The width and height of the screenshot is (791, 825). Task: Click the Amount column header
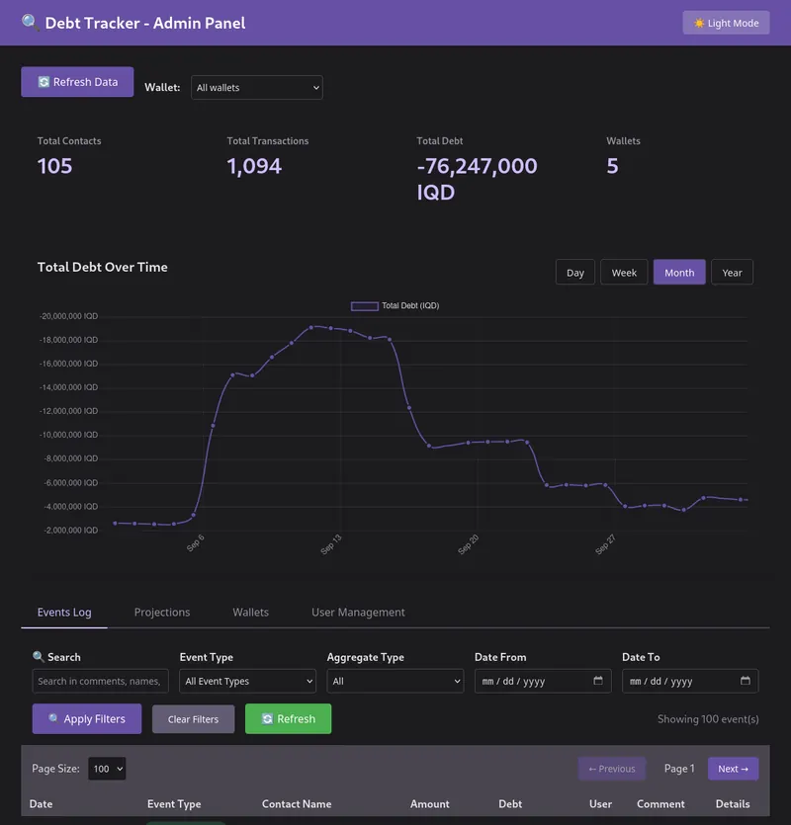click(430, 804)
